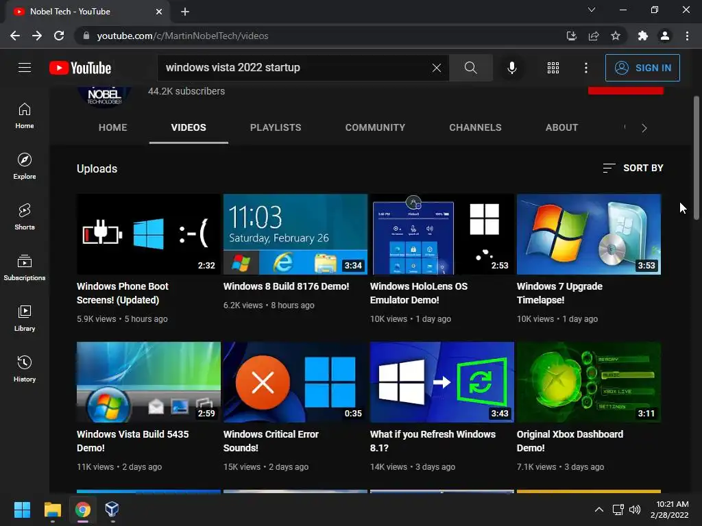Viewport: 702px width, 526px height.
Task: Click the browser address bar URL
Action: point(182,36)
